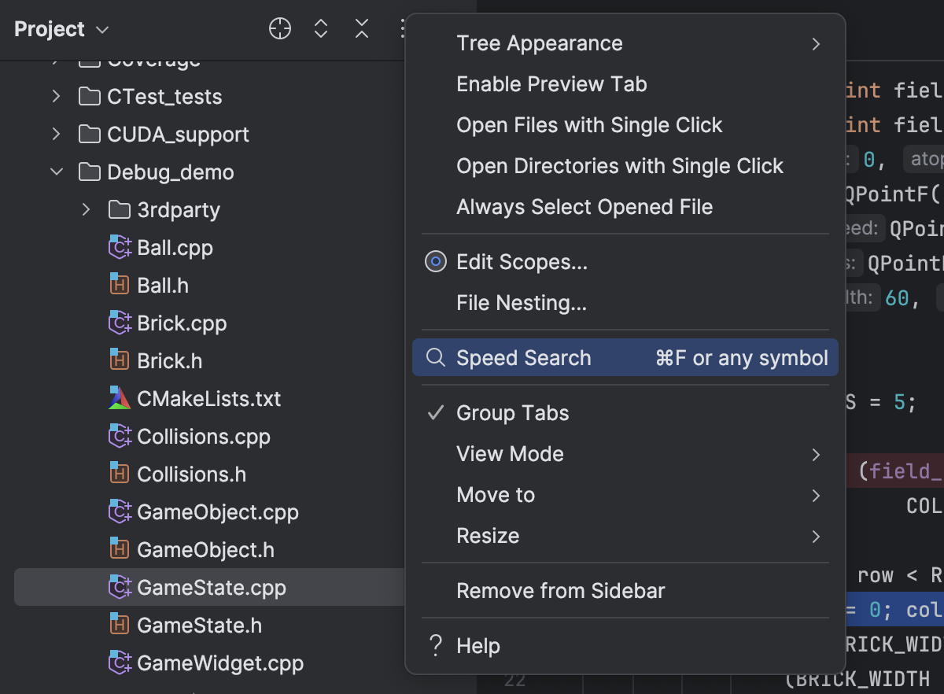Select the Edit Scopes radio option
Screen dimensions: 944x694
click(x=436, y=262)
